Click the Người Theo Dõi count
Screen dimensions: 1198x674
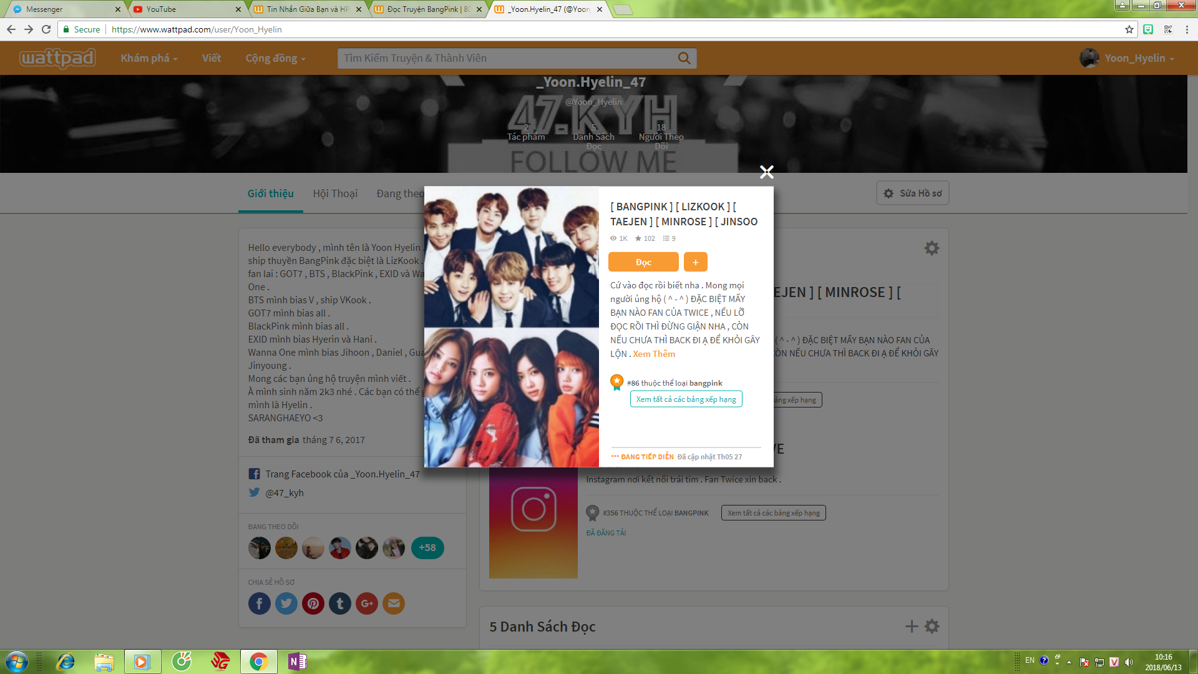tap(661, 137)
